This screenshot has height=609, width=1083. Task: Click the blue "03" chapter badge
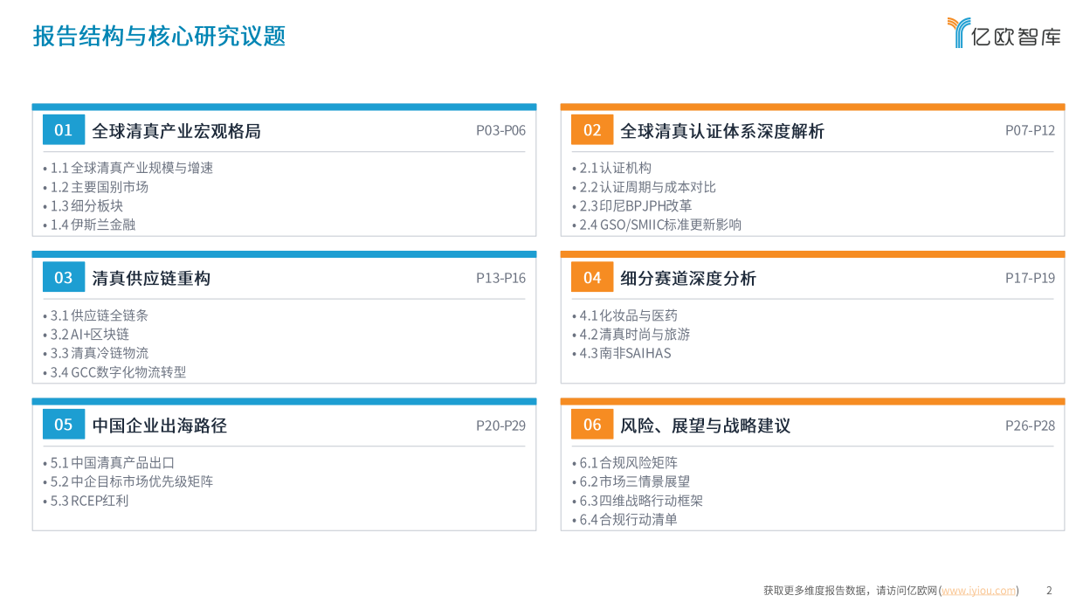coord(63,277)
